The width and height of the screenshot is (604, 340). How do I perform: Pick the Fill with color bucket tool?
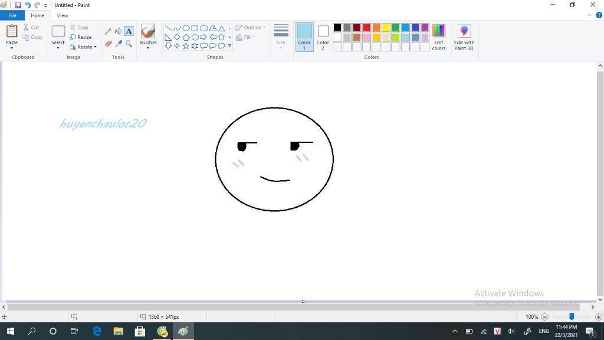click(118, 31)
